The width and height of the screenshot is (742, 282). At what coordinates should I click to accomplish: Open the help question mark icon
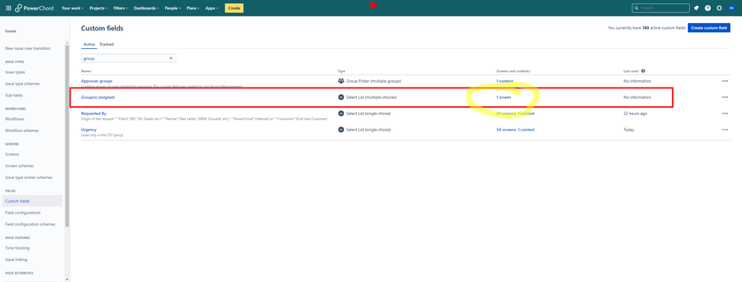(x=708, y=8)
